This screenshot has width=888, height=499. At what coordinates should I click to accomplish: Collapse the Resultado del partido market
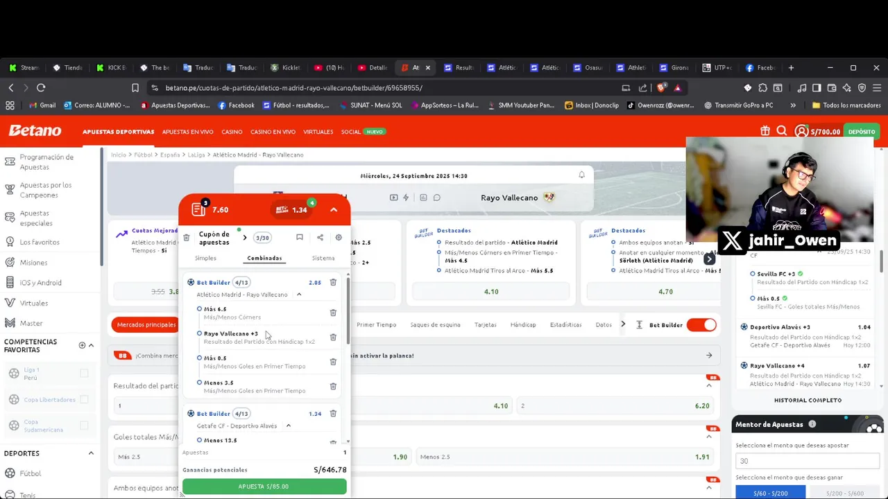709,385
